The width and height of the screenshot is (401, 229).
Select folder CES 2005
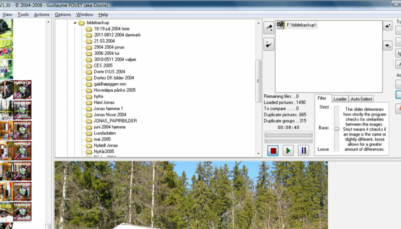pos(103,66)
